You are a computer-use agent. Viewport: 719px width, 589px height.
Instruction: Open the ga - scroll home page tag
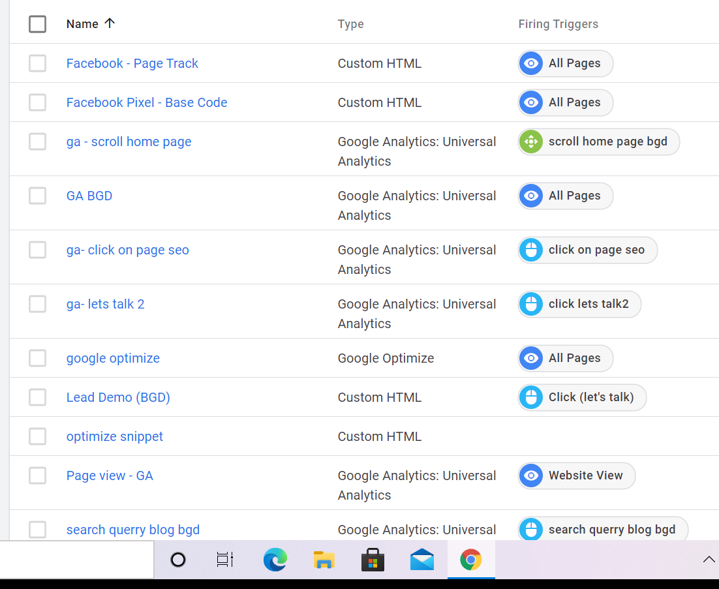(x=129, y=142)
